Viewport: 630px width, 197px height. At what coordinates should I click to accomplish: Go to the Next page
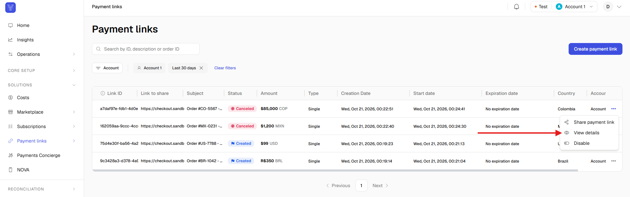coord(380,186)
